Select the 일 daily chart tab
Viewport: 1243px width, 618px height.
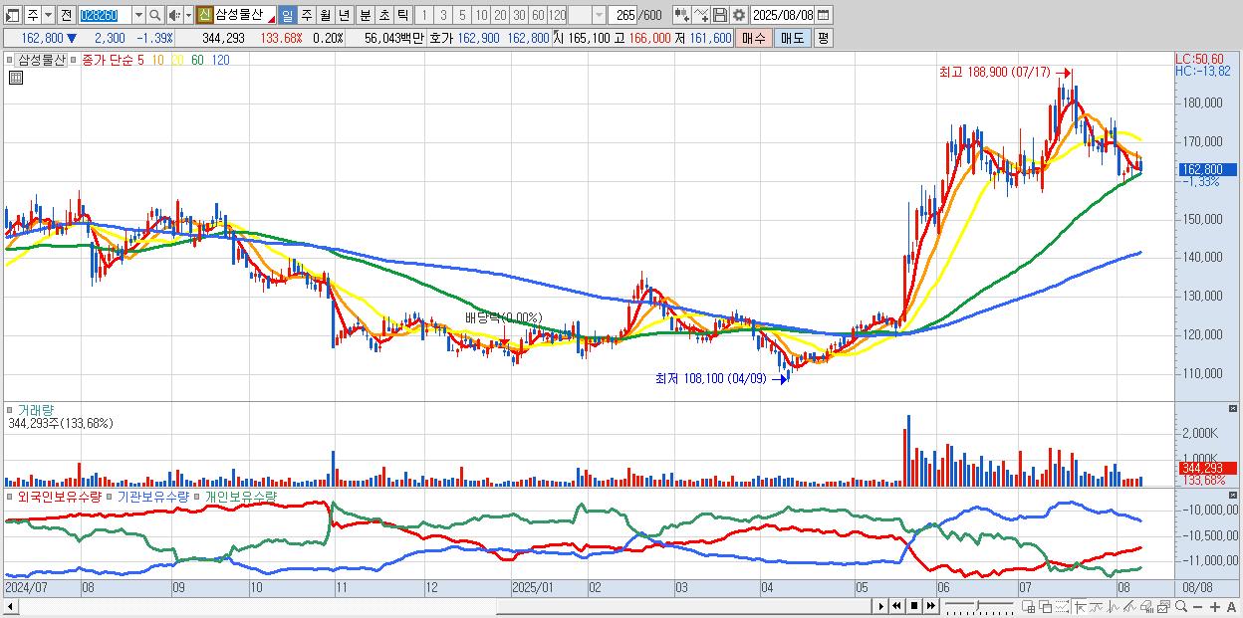[x=287, y=15]
